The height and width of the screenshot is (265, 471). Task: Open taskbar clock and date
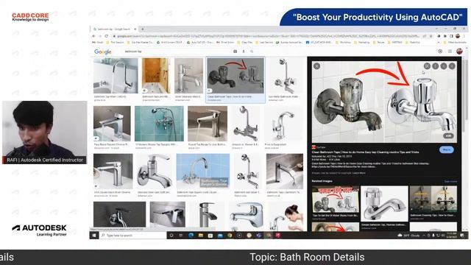(451, 236)
